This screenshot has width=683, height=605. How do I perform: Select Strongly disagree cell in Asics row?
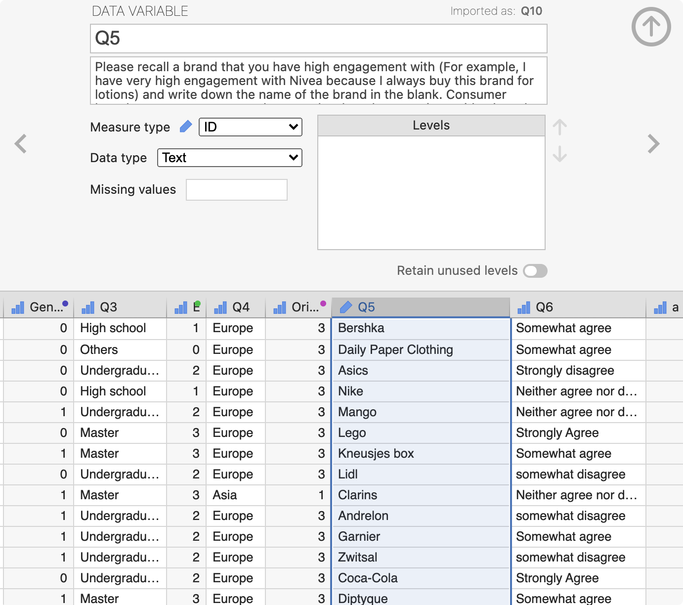(x=579, y=371)
